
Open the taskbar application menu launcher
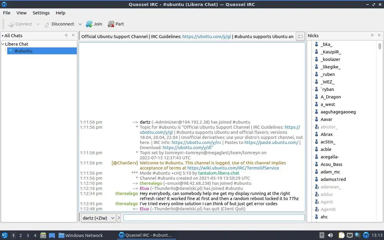[5, 235]
